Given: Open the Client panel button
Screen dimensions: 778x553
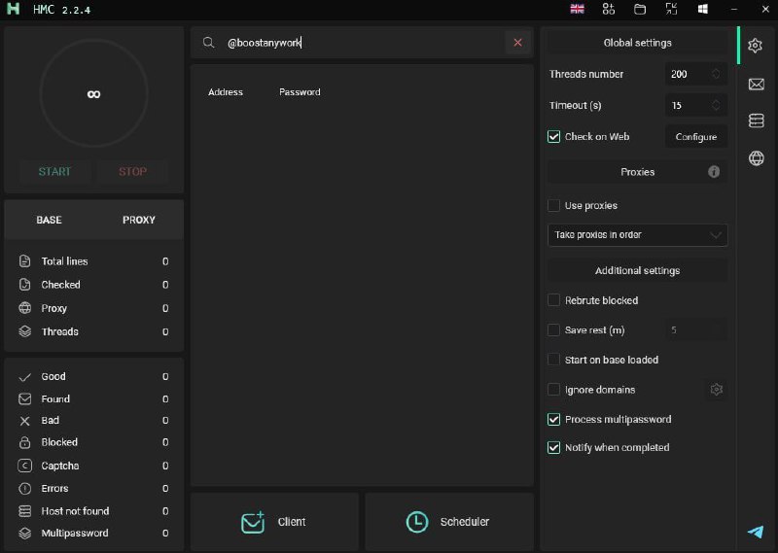Looking at the screenshot, I should pyautogui.click(x=274, y=522).
